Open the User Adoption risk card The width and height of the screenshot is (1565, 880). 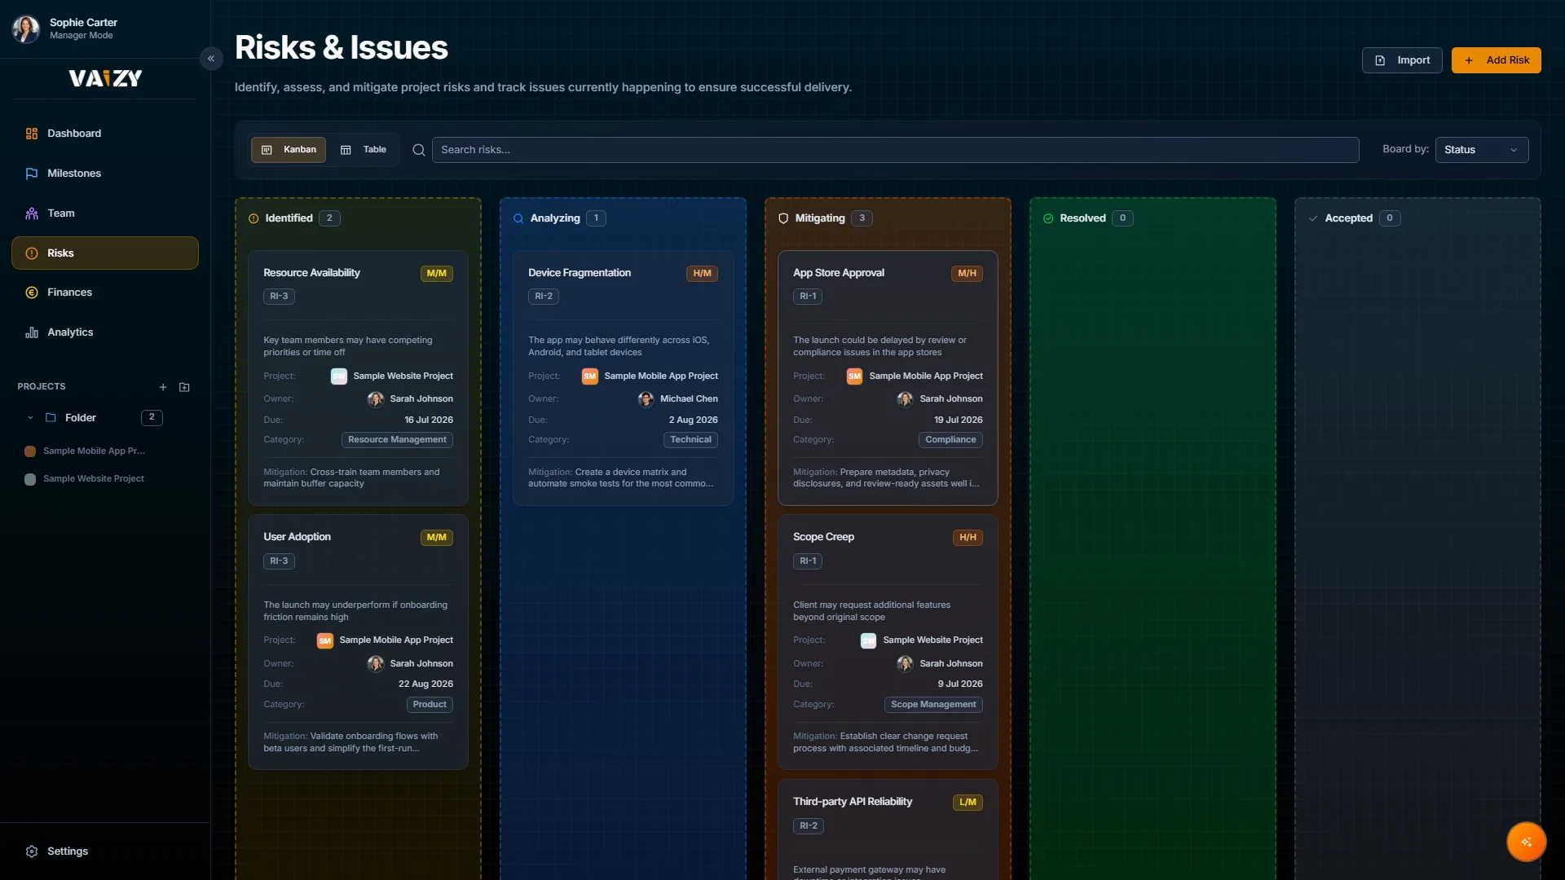coord(358,642)
